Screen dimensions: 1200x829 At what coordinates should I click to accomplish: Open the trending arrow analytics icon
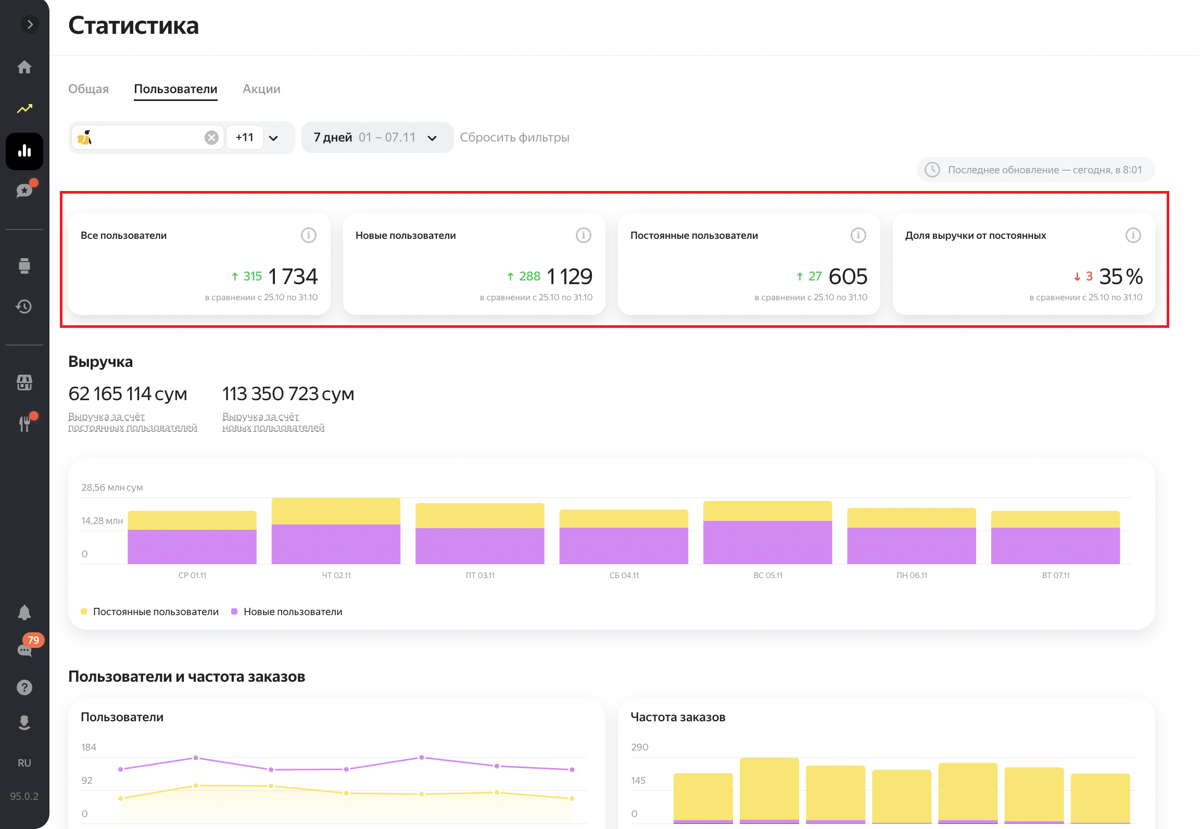point(24,109)
